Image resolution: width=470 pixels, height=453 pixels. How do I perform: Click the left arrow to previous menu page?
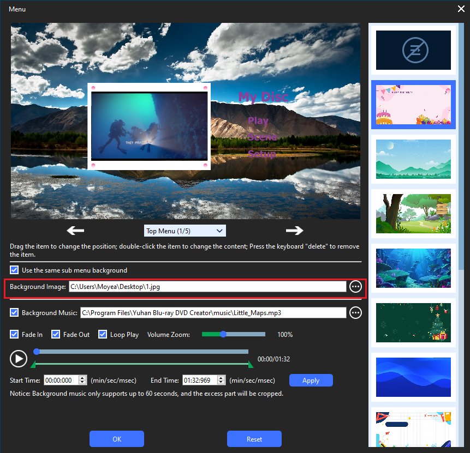pos(75,231)
